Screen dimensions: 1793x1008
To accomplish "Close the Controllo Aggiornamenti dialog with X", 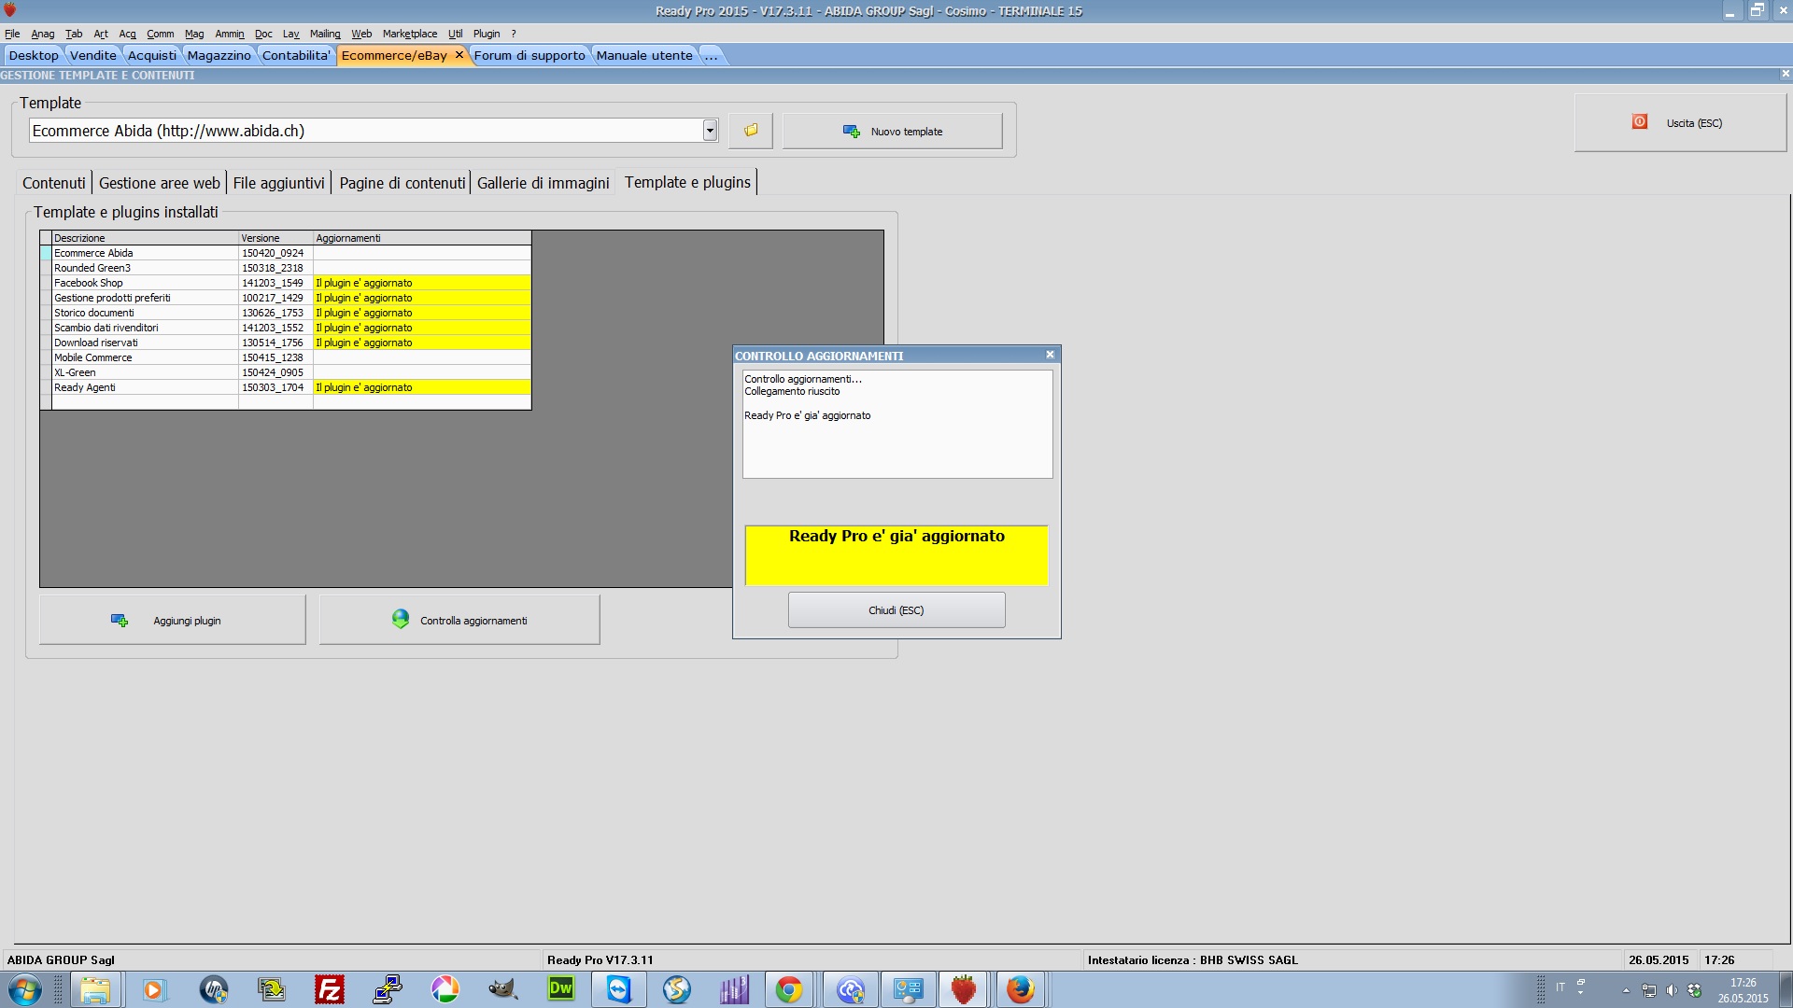I will click(1050, 355).
